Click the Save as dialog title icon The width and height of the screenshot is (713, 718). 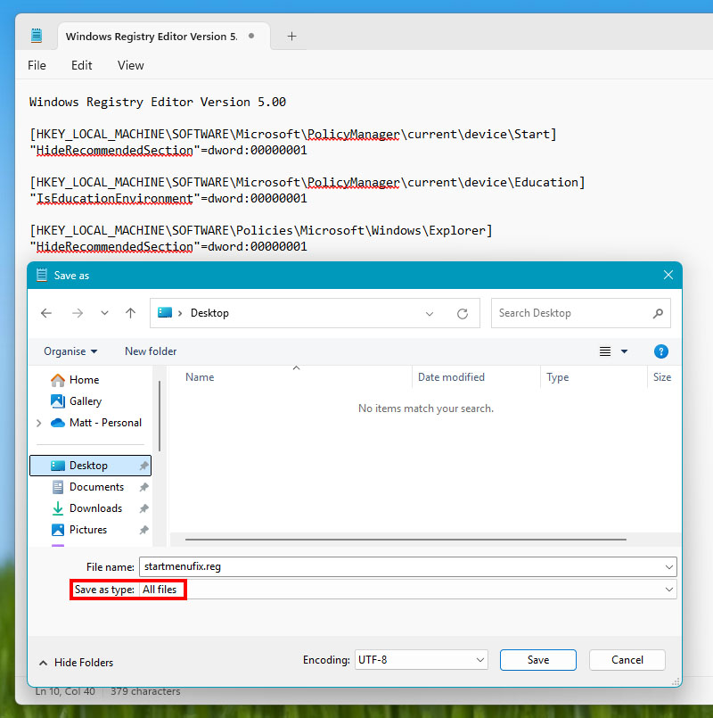tap(42, 276)
